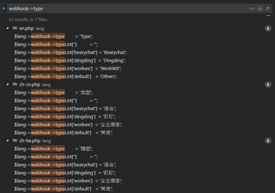Open the zh-cn result with '企业微信'

point(68,125)
